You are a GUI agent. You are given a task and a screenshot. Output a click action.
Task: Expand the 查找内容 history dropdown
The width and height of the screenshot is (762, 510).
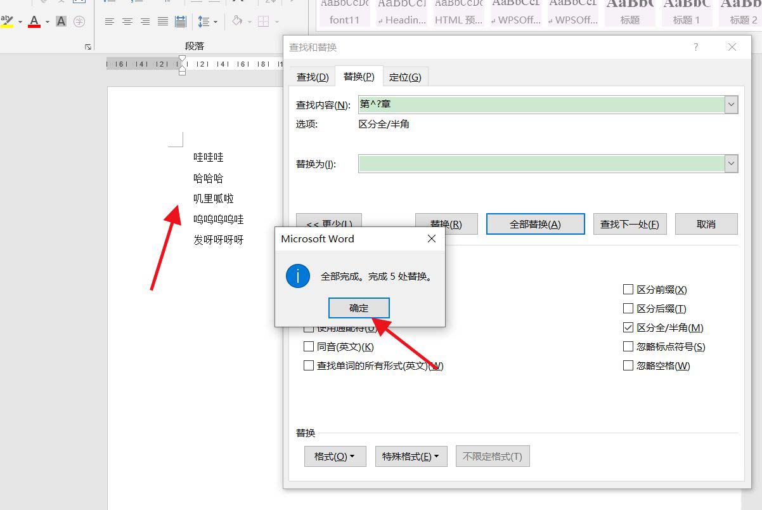[x=732, y=105]
